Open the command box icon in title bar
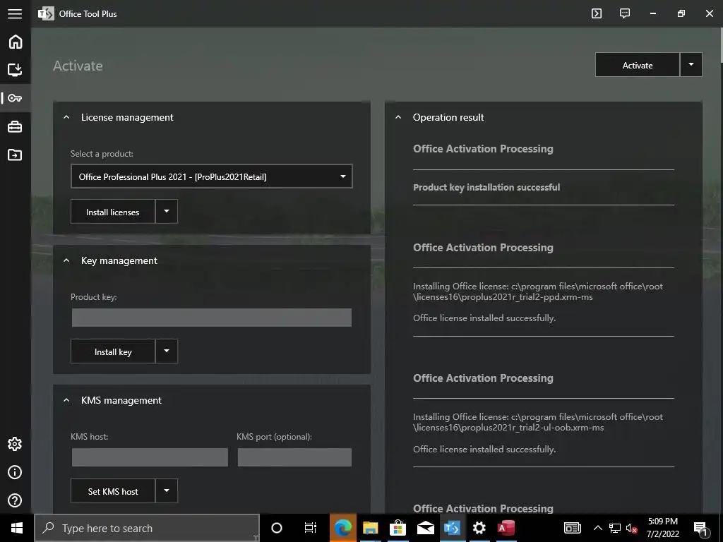The width and height of the screenshot is (723, 542). (x=597, y=13)
